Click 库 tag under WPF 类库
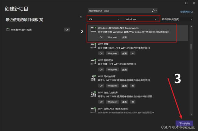 (x=133, y=54)
